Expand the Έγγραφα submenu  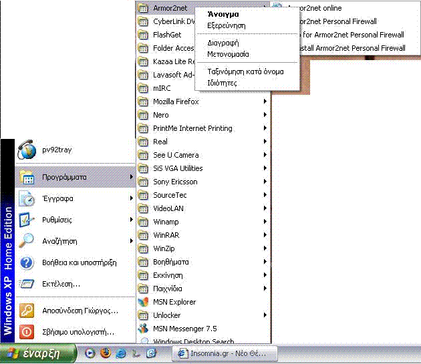131,198
